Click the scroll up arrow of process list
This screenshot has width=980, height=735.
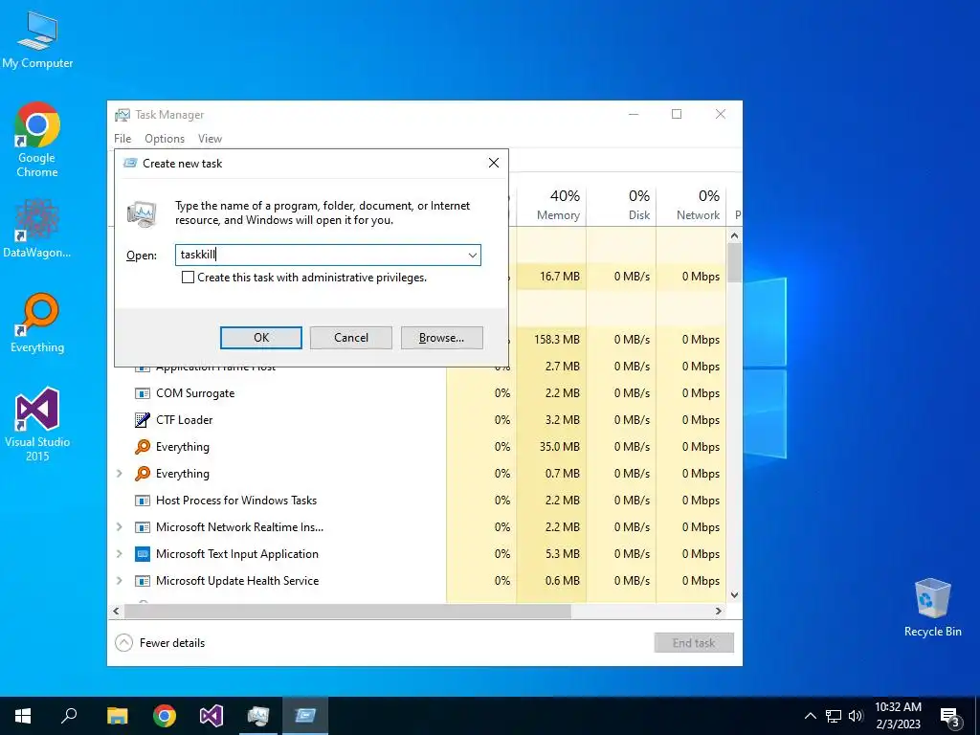click(734, 235)
